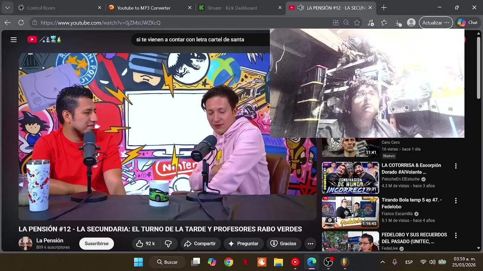Open options menu for Tirando Bola video
Image resolution: width=483 pixels, height=271 pixels.
click(x=455, y=201)
